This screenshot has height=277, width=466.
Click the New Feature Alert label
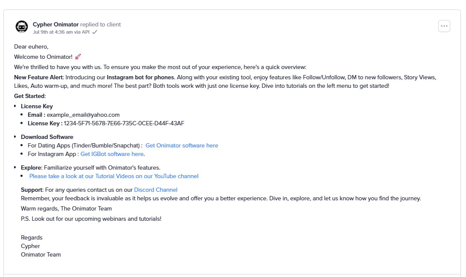coord(38,77)
